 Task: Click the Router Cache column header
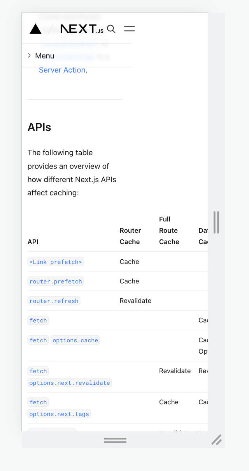point(130,236)
